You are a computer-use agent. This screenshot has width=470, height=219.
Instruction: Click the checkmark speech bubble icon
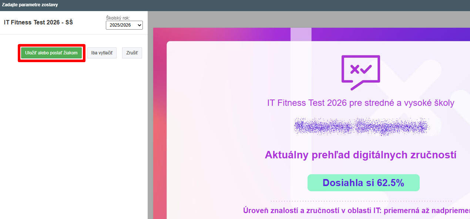click(360, 73)
